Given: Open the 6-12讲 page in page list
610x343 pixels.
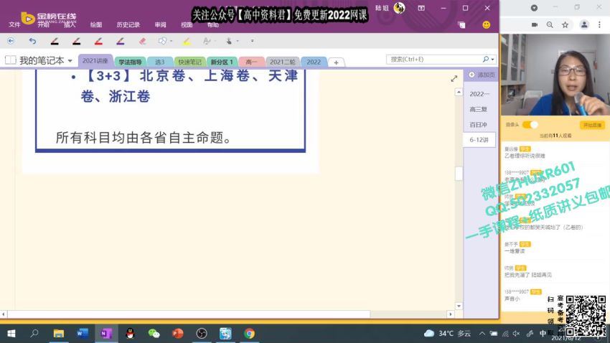Looking at the screenshot, I should point(479,140).
